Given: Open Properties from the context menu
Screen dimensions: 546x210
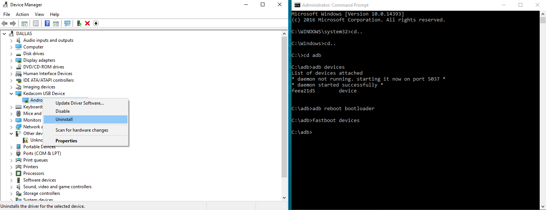Looking at the screenshot, I should tap(86, 141).
